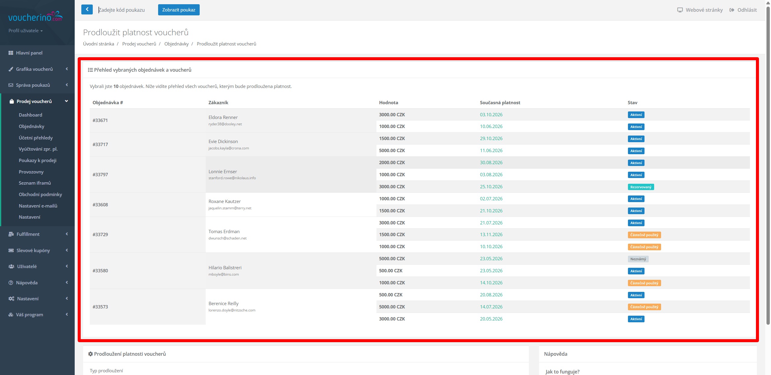This screenshot has height=375, width=771.
Task: Click the Odhlásit logout link
Action: tap(743, 10)
